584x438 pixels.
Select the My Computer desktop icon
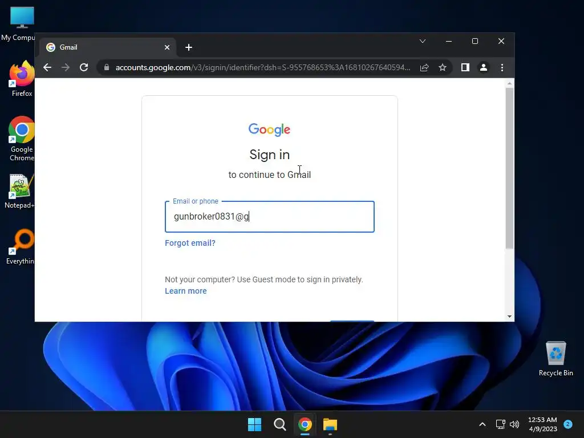18,24
